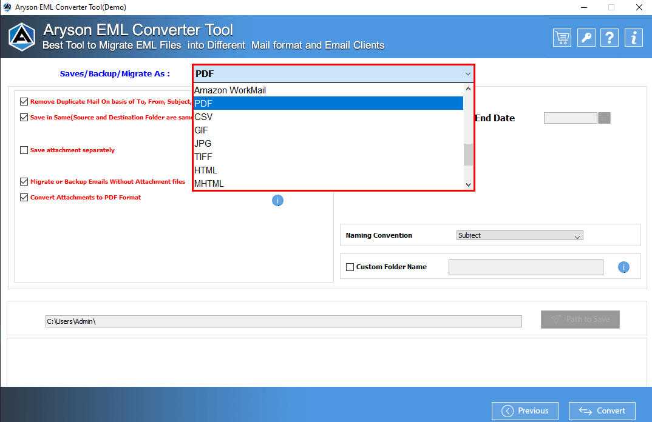Open help via question mark icon

610,38
